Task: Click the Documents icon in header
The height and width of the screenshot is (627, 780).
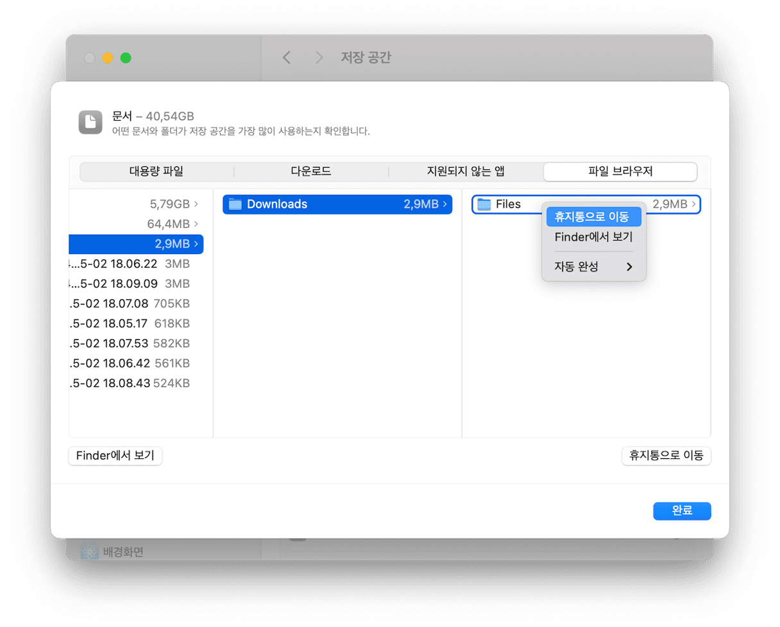Action: 90,122
